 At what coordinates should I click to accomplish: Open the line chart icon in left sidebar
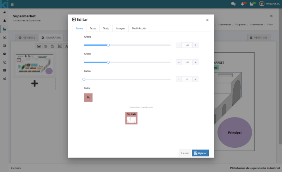click(x=4, y=37)
